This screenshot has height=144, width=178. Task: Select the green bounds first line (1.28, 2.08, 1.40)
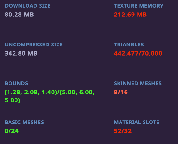(31, 92)
